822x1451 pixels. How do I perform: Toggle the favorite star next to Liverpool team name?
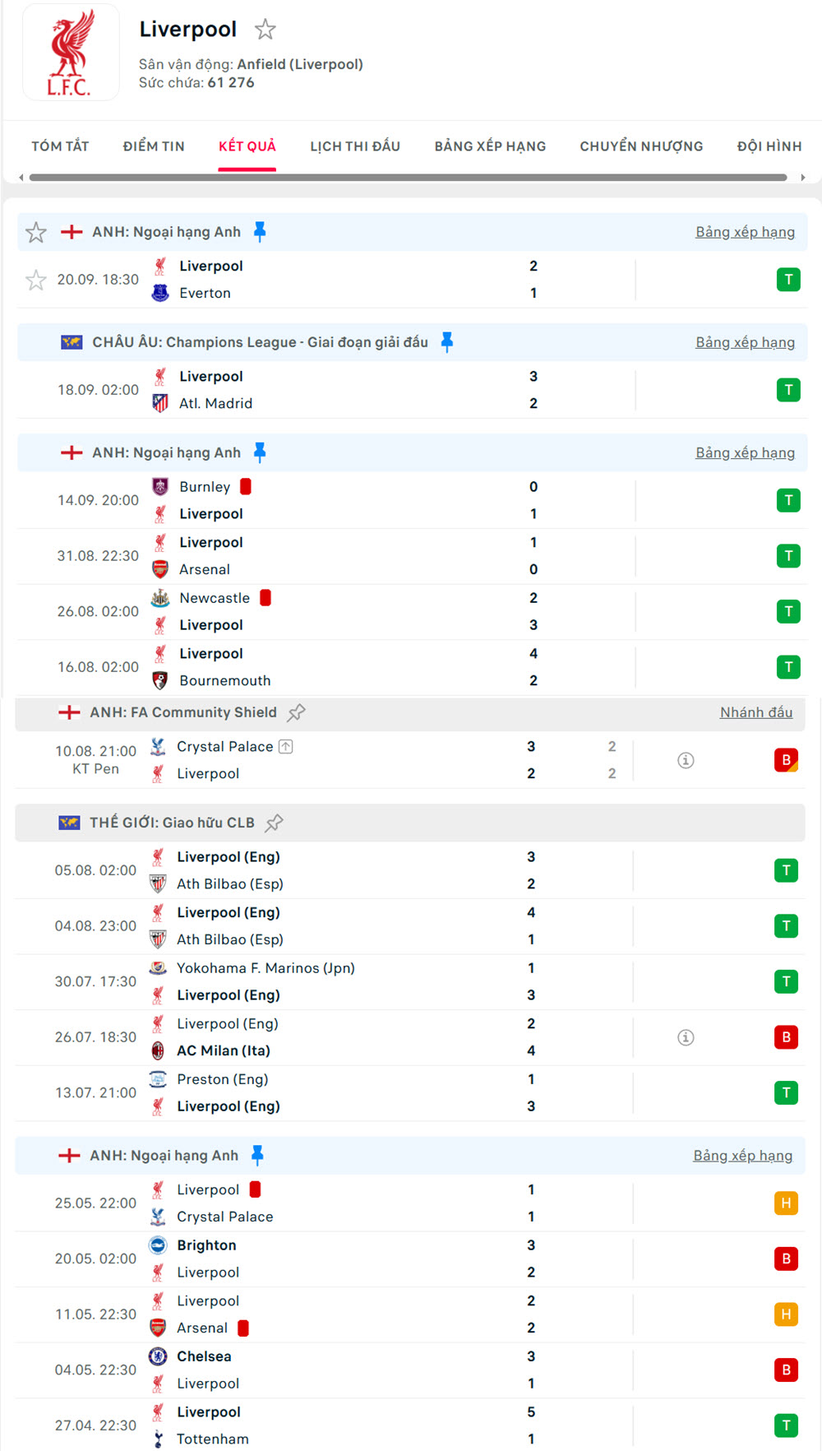[266, 30]
